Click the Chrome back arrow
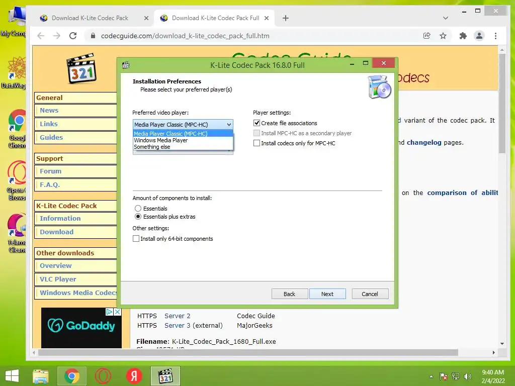The width and height of the screenshot is (515, 386). [x=41, y=36]
